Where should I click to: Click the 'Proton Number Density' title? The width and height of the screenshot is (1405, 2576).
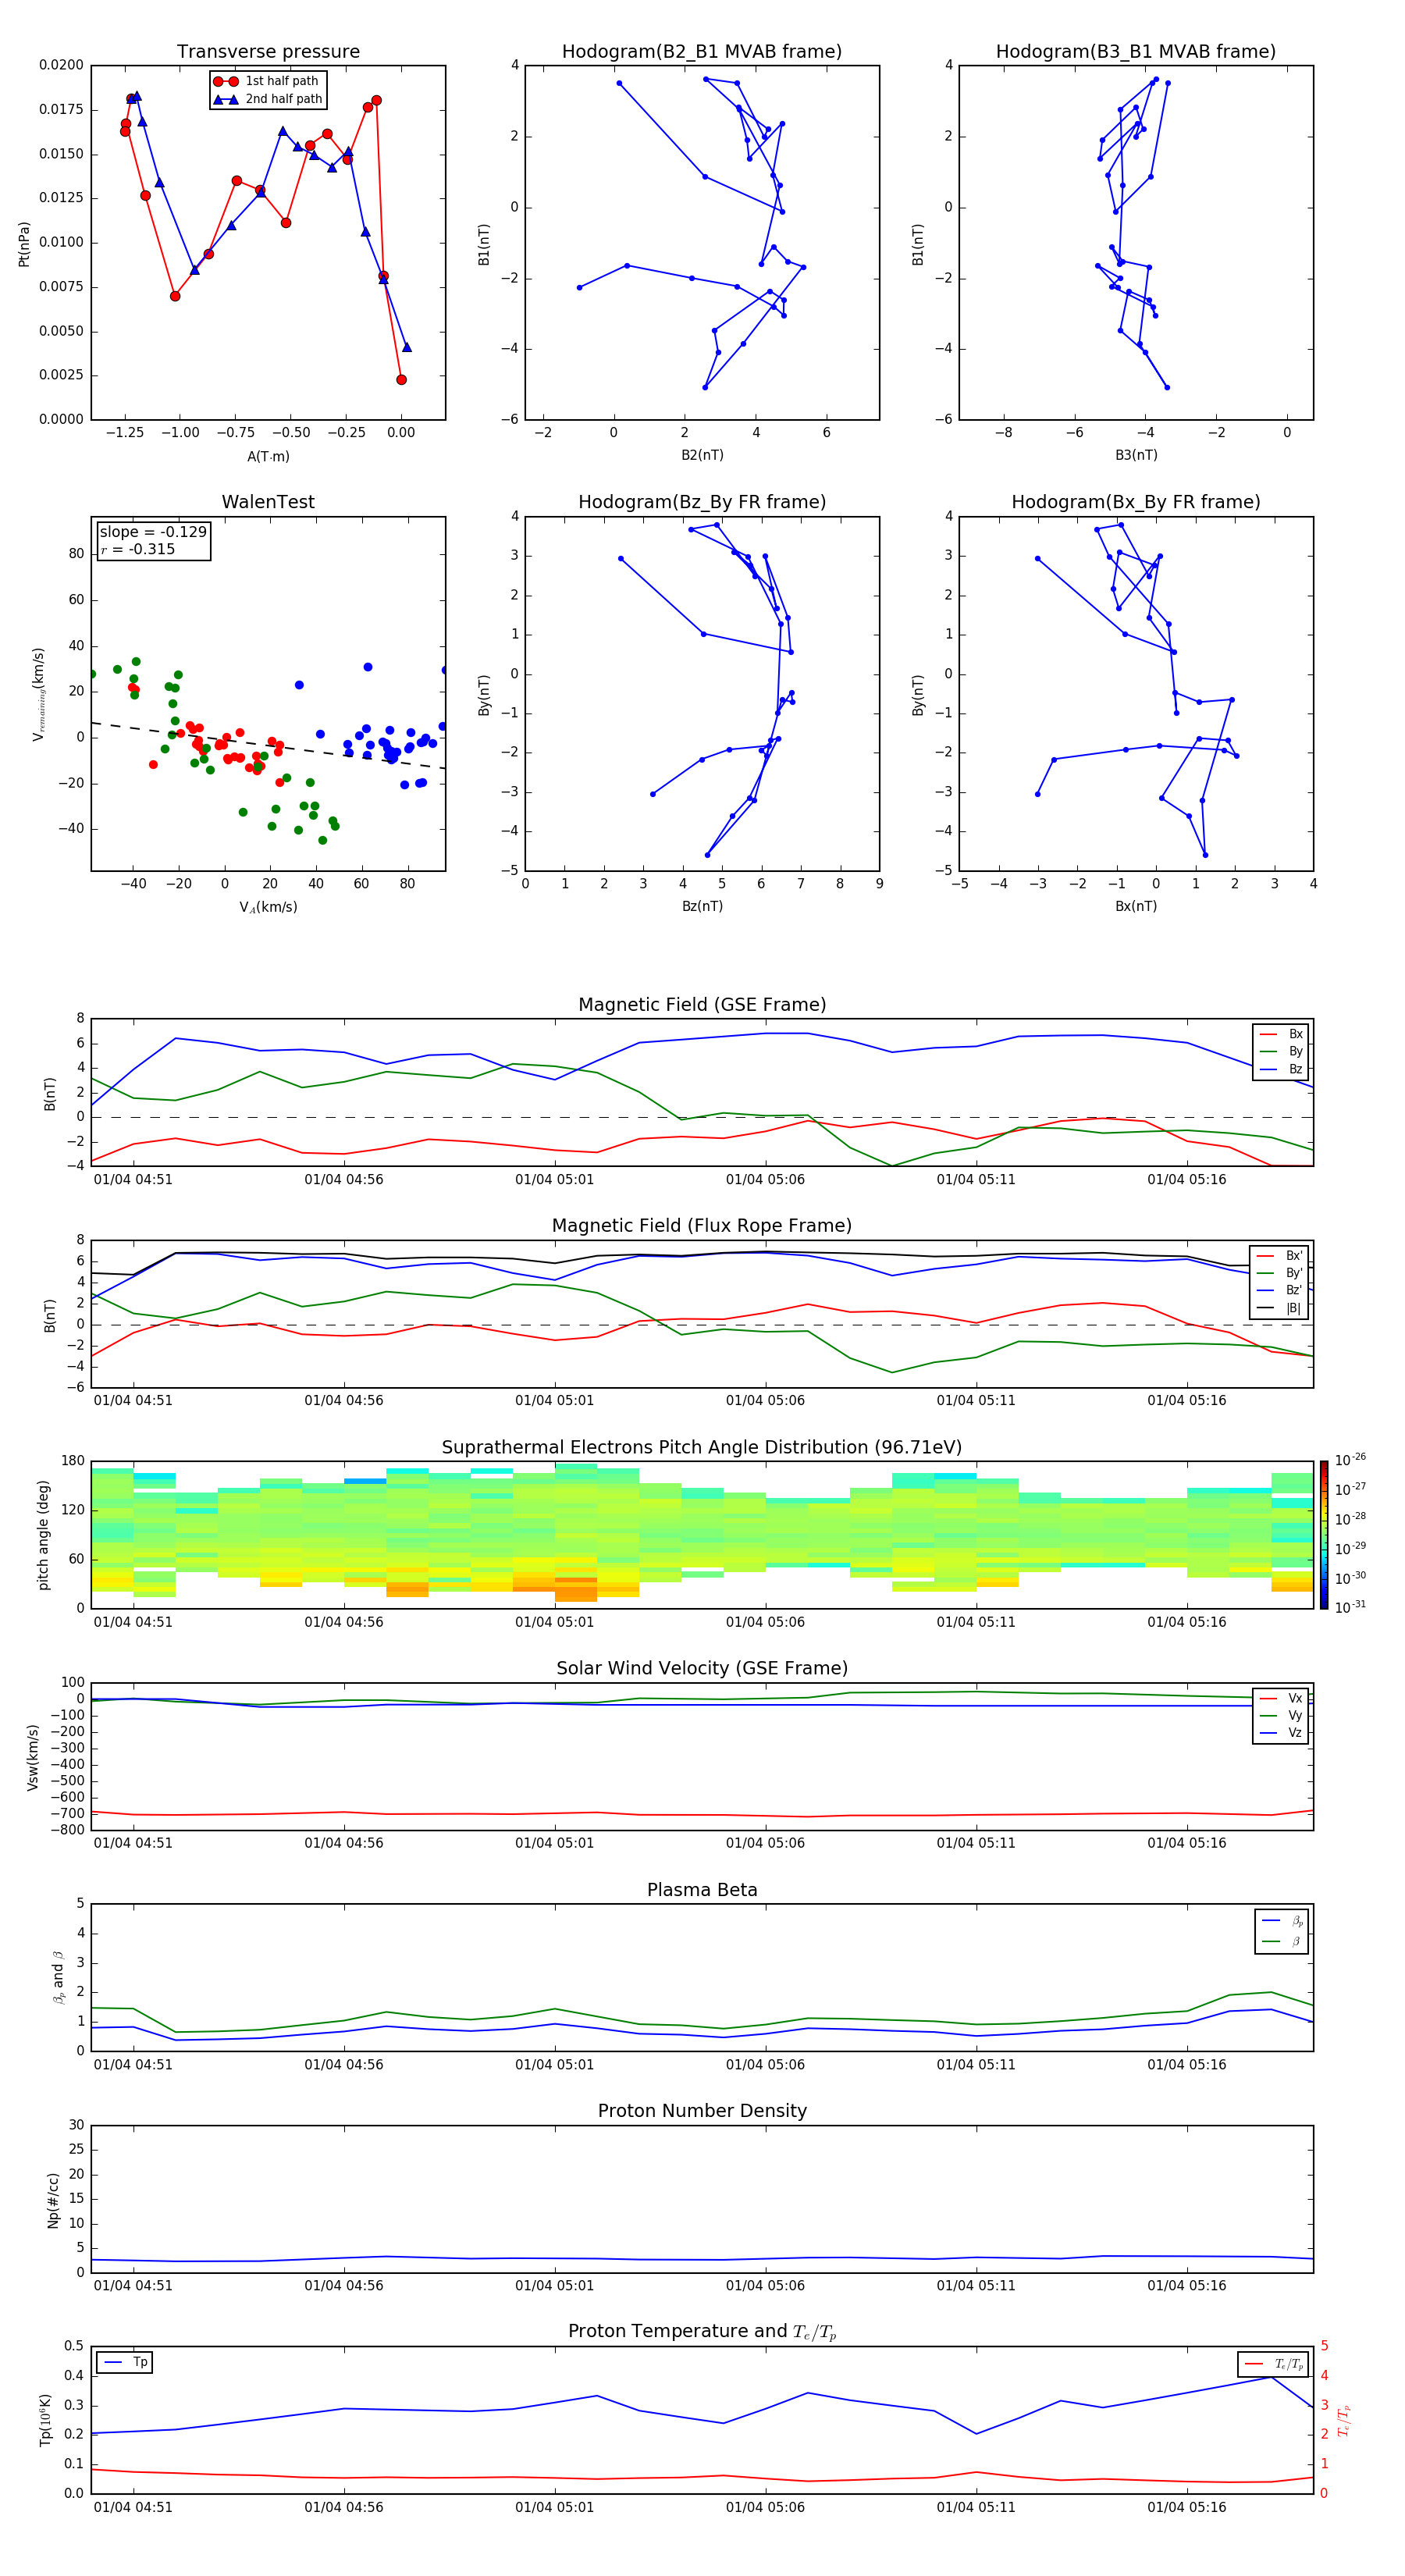tap(702, 2111)
